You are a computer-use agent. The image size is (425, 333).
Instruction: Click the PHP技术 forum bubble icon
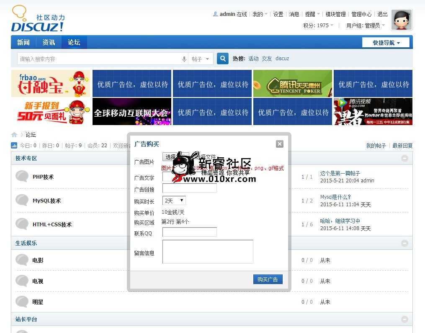(22, 177)
